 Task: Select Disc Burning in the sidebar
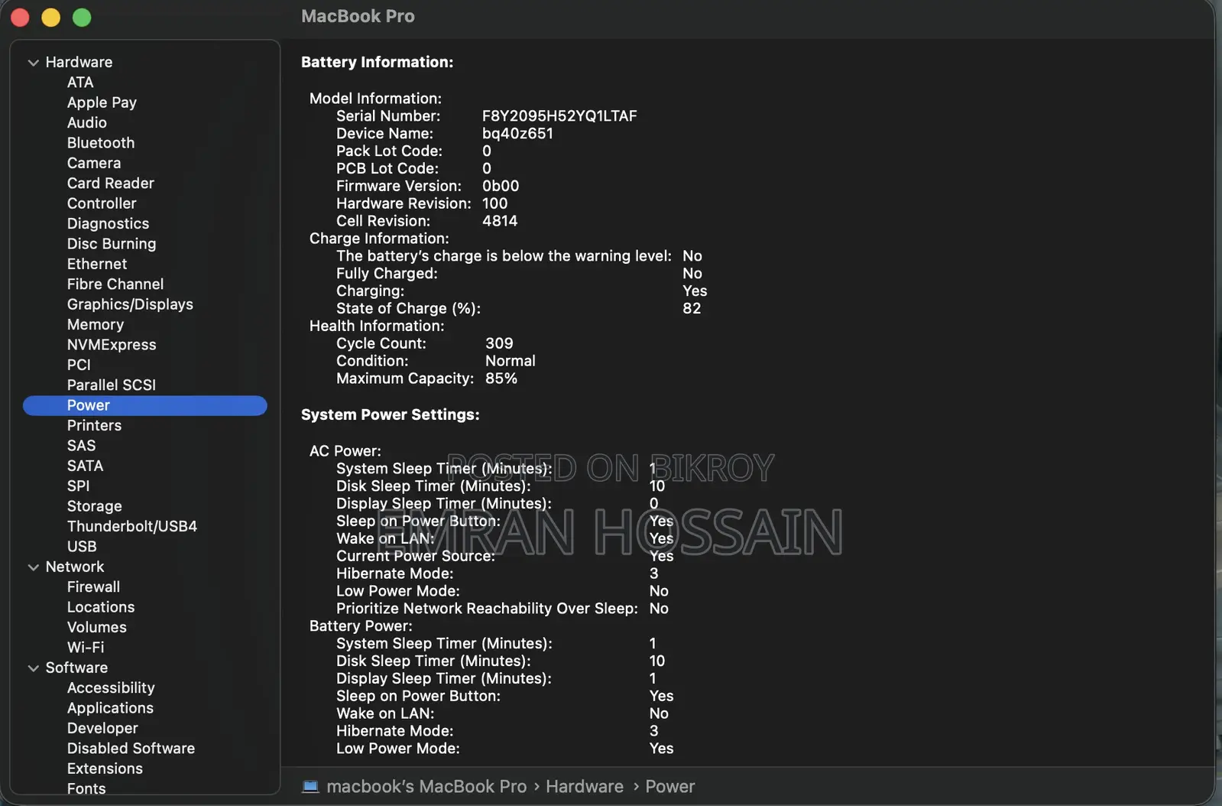[112, 244]
